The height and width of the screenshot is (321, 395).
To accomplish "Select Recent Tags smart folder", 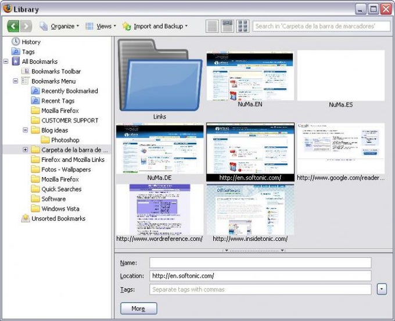I will click(x=58, y=100).
